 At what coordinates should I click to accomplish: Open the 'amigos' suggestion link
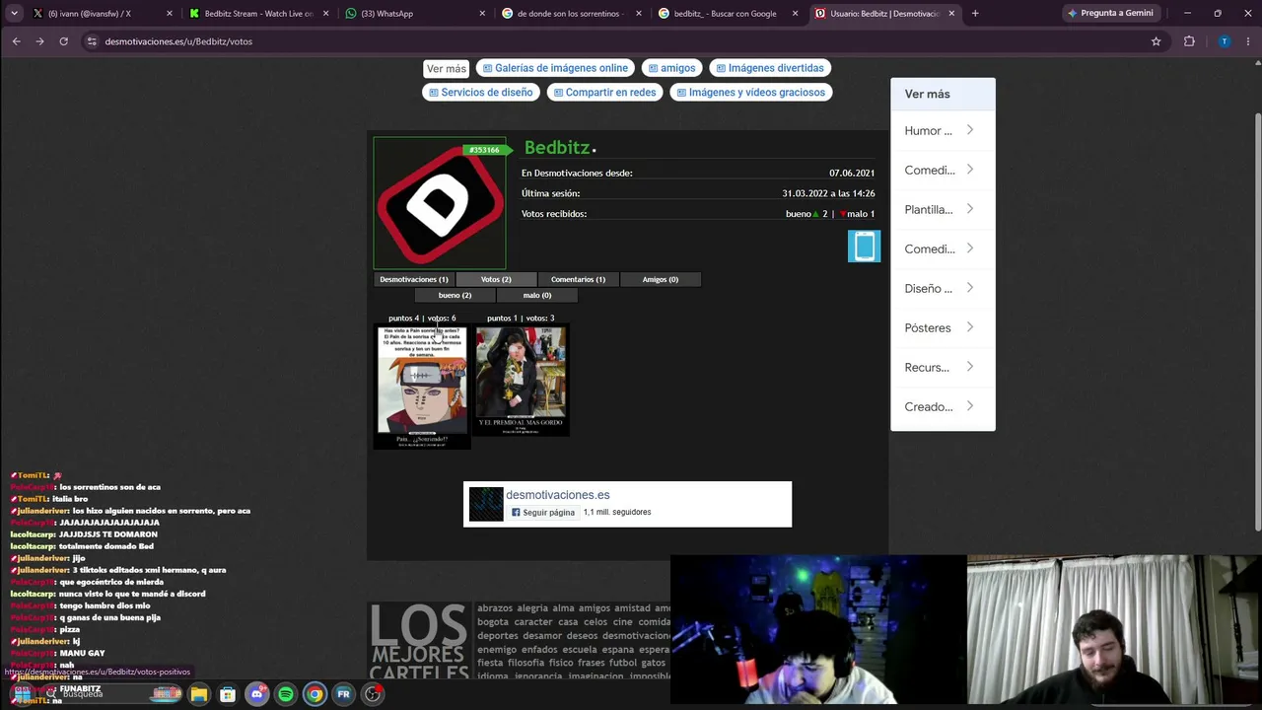(671, 68)
